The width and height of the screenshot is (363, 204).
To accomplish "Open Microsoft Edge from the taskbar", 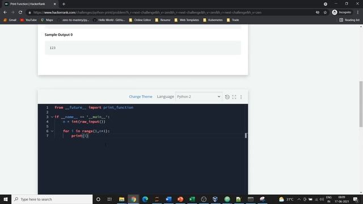I will (x=145, y=199).
